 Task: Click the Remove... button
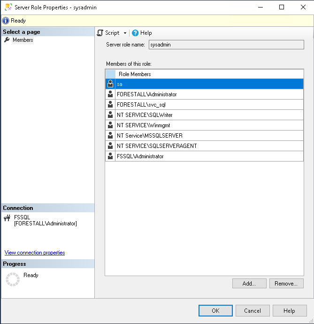286,284
